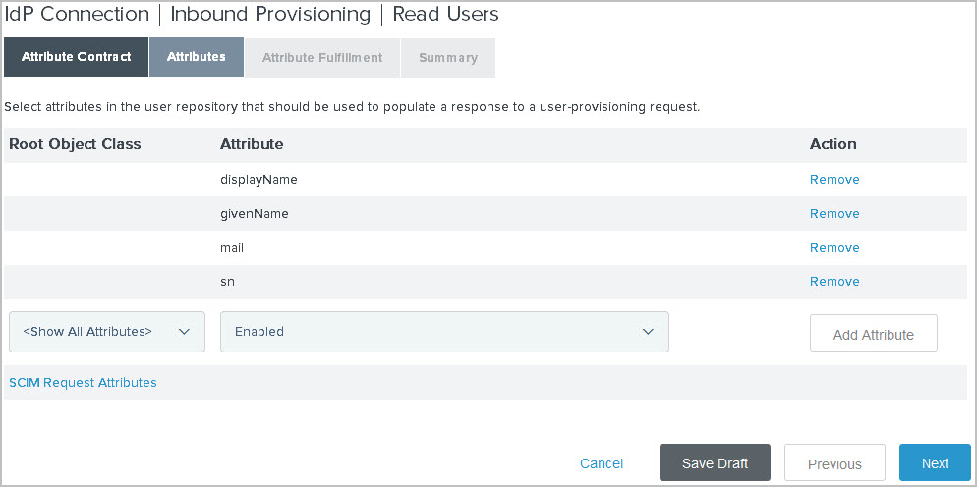The image size is (977, 487).
Task: Remove the mail attribute
Action: click(834, 248)
